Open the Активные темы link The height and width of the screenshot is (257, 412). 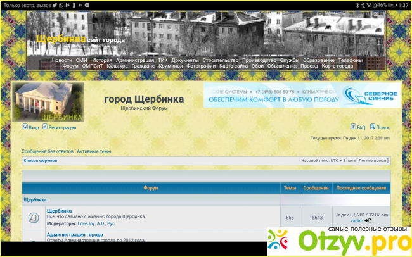click(94, 151)
